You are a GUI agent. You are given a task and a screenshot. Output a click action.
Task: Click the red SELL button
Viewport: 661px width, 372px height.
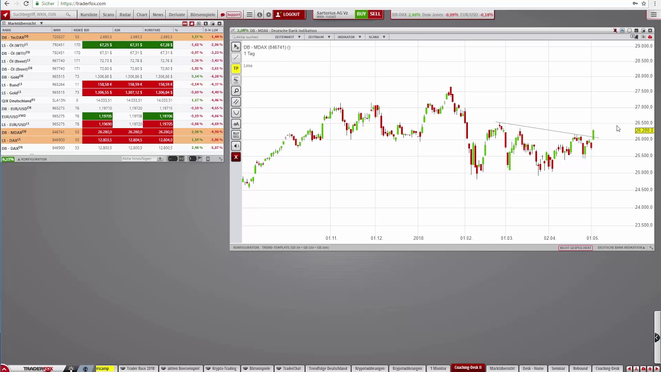pos(375,14)
